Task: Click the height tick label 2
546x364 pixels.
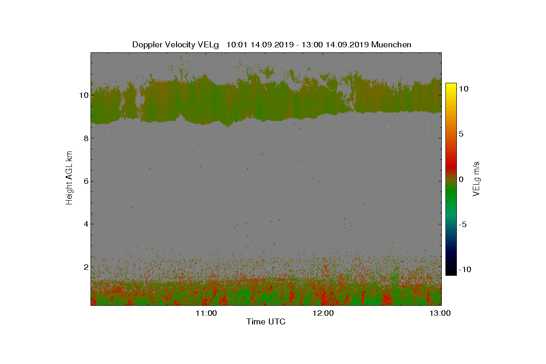Action: (x=85, y=267)
